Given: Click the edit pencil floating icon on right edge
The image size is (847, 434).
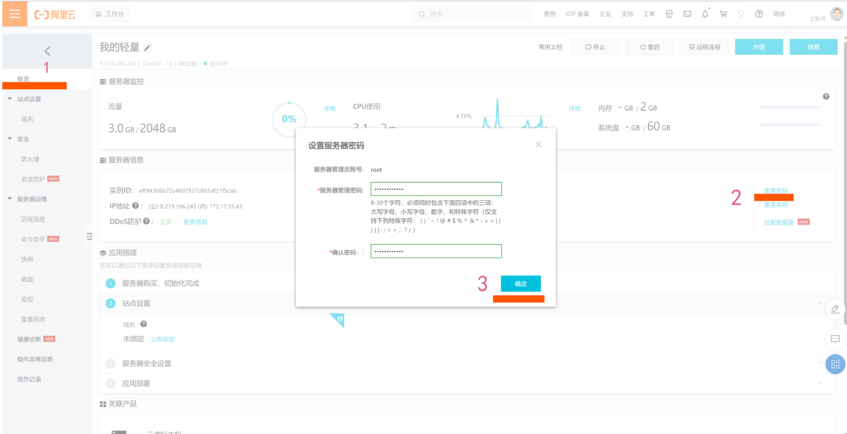Looking at the screenshot, I should click(x=835, y=310).
